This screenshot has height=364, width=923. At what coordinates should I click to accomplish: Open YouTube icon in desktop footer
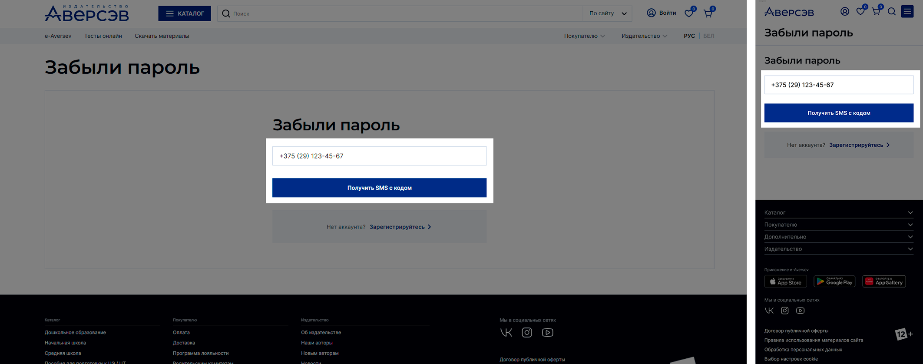pos(547,332)
